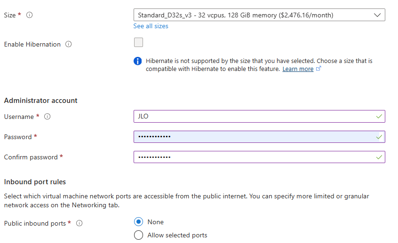Click the green checkmark in Username field

[x=379, y=117]
